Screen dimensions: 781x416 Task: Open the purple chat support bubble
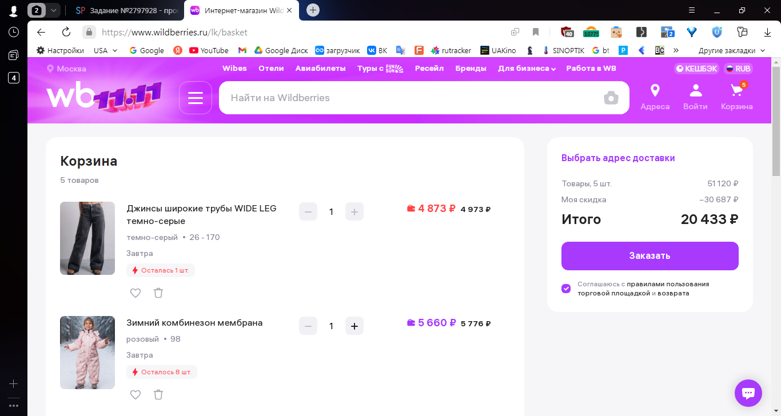click(748, 393)
